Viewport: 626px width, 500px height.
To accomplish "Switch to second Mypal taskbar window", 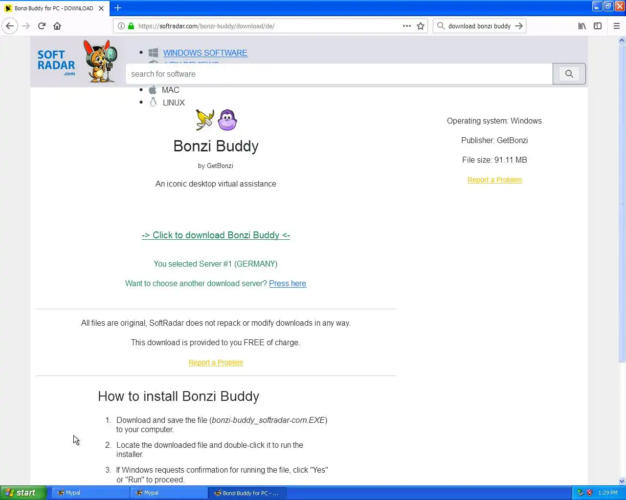I will pos(169,493).
